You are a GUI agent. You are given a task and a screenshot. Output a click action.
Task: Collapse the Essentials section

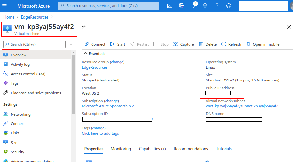94,54
